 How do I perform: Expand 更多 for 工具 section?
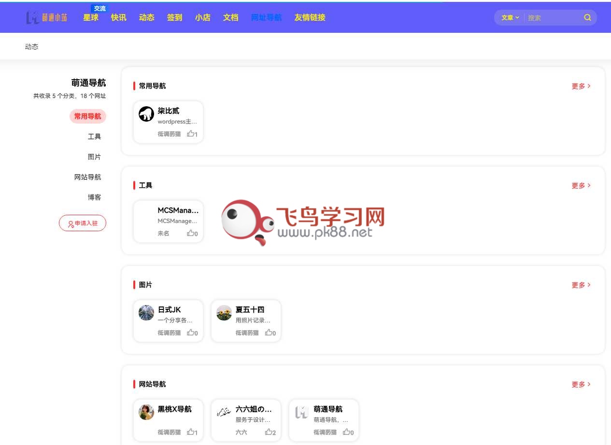coord(581,186)
